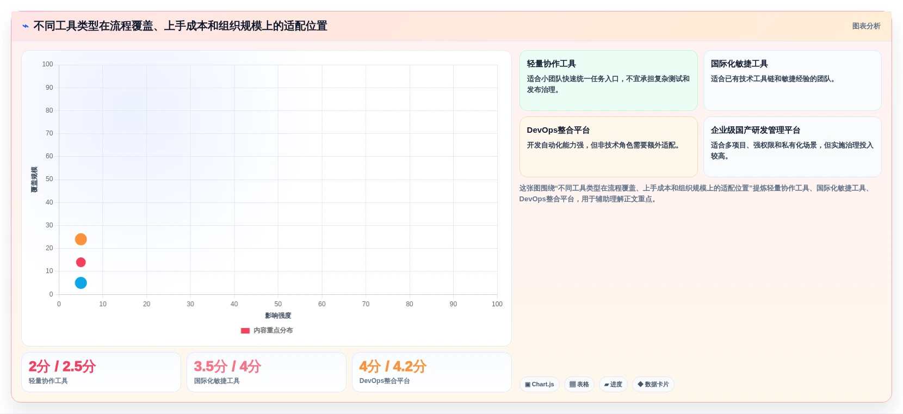Click text 开发自动化能力强，但非技术角色需要额外适配
This screenshot has width=903, height=414.
click(x=604, y=145)
